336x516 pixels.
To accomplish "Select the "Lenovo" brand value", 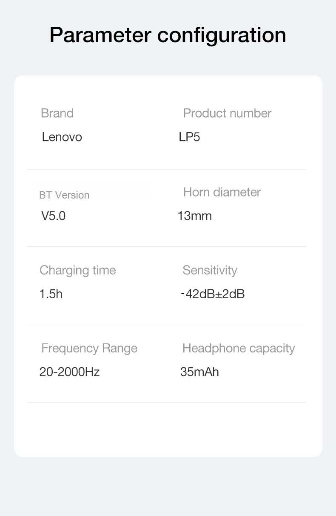I will (62, 137).
